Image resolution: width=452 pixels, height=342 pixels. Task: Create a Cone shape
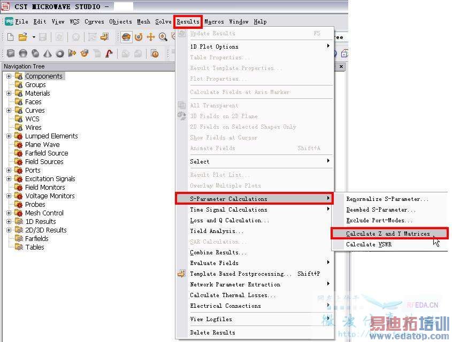[48, 53]
